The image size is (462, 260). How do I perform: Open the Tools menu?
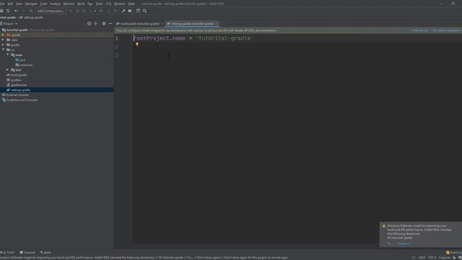(100, 4)
